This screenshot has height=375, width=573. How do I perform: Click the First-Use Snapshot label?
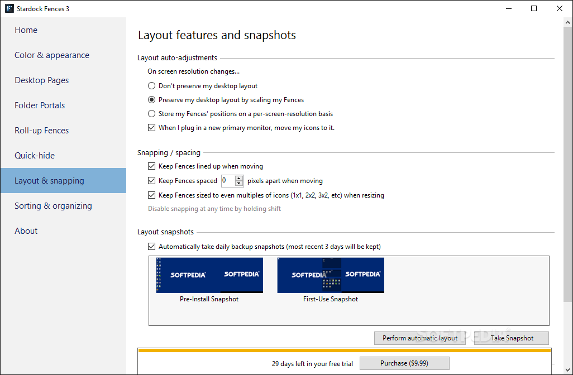coord(331,299)
